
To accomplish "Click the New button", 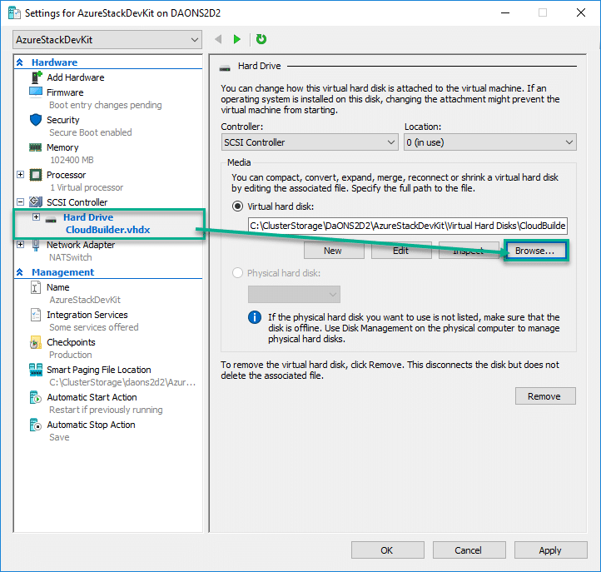I will click(x=334, y=251).
